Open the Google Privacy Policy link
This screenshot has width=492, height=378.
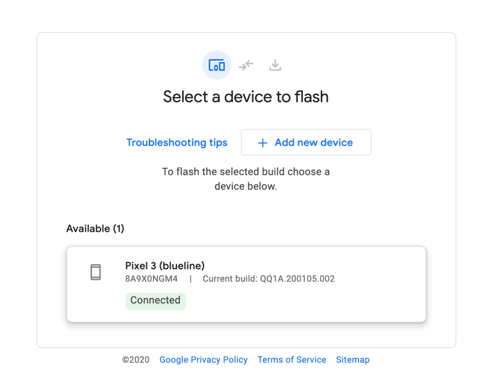[x=203, y=360]
